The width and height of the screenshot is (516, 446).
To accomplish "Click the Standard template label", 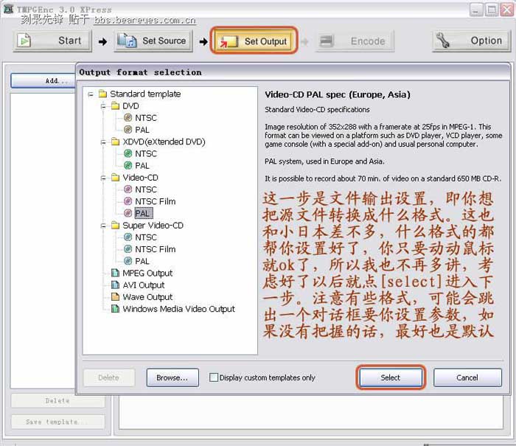I will pos(145,94).
